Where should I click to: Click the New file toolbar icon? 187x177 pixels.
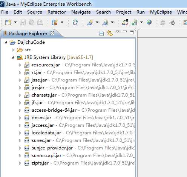point(8,23)
